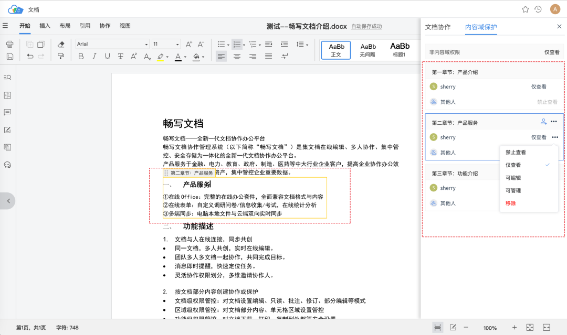The width and height of the screenshot is (567, 335).
Task: Toggle subscript formatting
Action: (147, 56)
